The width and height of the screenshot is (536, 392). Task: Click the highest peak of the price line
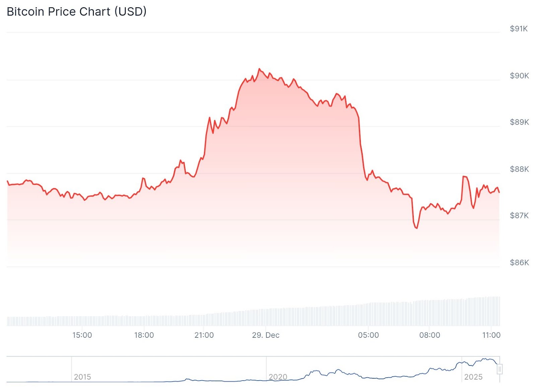[259, 69]
